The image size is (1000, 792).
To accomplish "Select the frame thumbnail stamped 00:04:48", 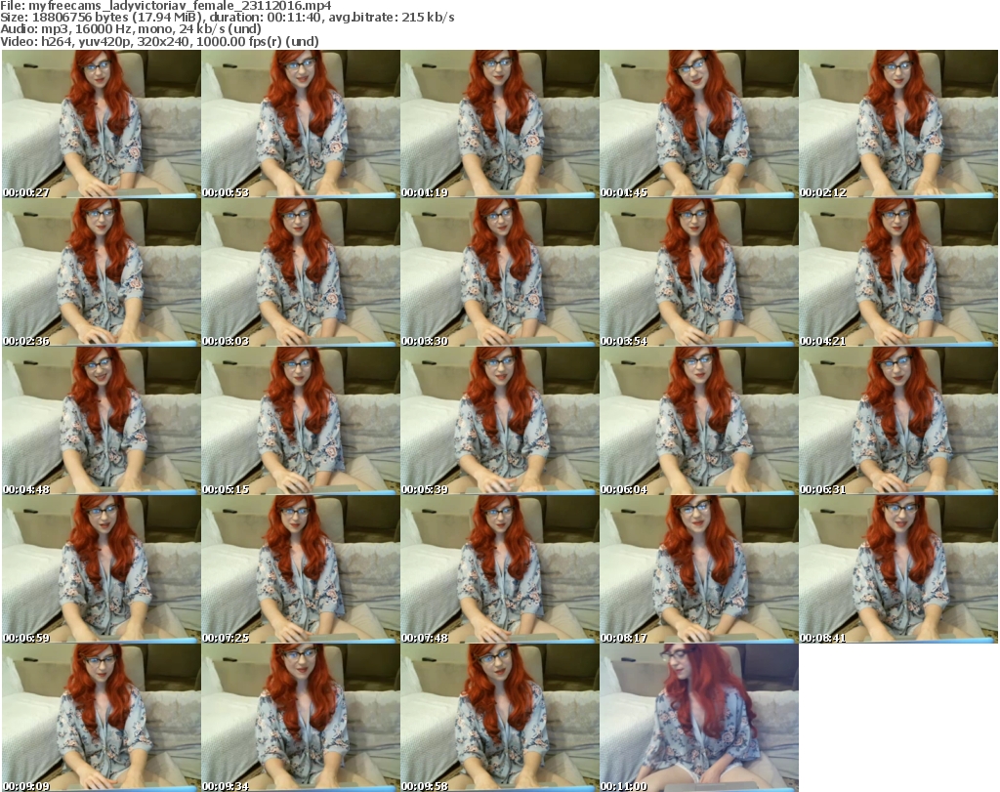I will [x=102, y=421].
